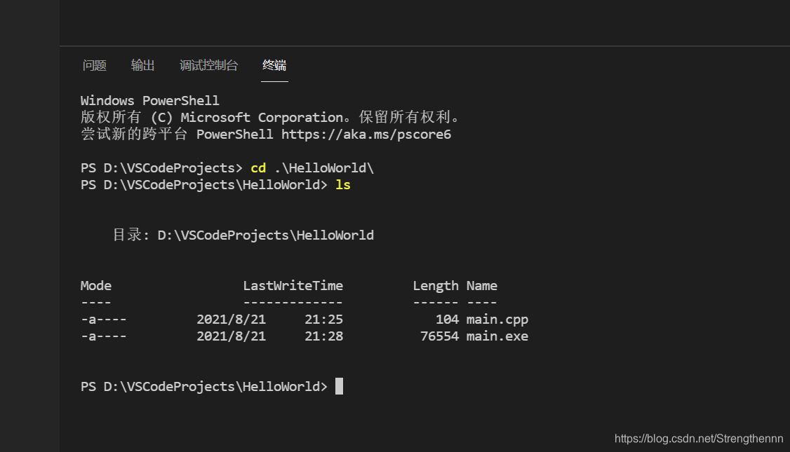This screenshot has height=452, width=790.
Task: Click the -a---- mode of main.exe
Action: click(x=104, y=336)
